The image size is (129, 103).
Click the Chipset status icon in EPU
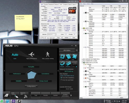pos(62,64)
